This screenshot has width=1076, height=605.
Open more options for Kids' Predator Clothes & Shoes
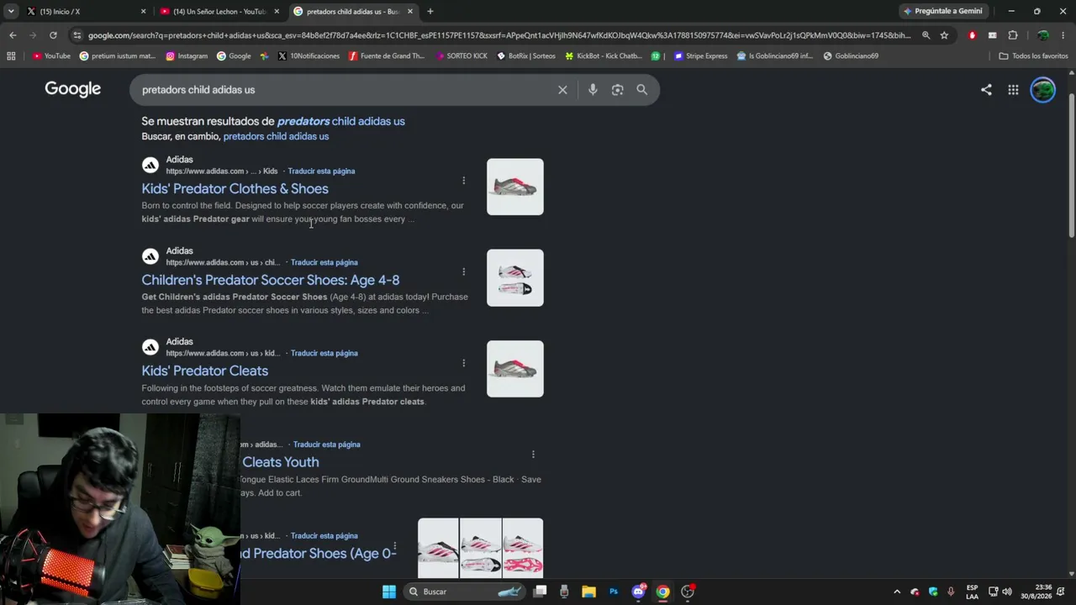pos(463,181)
